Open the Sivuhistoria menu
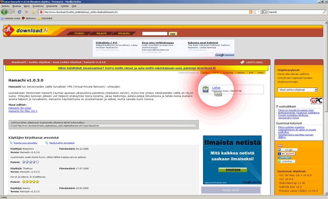This screenshot has height=199, width=328. pyautogui.click(x=38, y=6)
